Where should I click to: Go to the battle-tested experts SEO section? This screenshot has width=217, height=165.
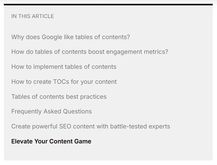coord(91,126)
